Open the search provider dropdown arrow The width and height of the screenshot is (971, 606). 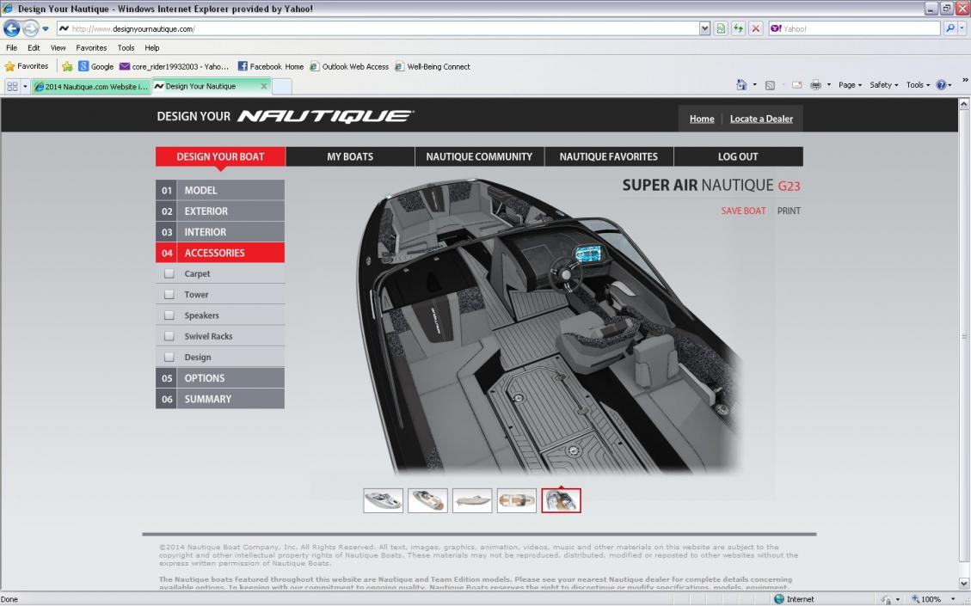coord(962,28)
